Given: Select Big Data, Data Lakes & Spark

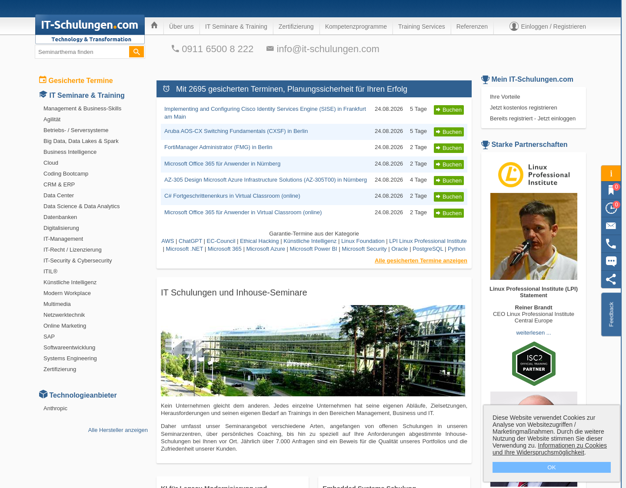Looking at the screenshot, I should (x=81, y=141).
